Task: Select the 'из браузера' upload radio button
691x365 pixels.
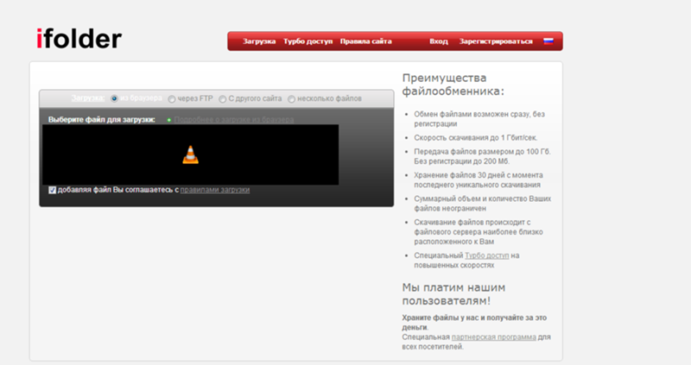Action: click(x=114, y=98)
